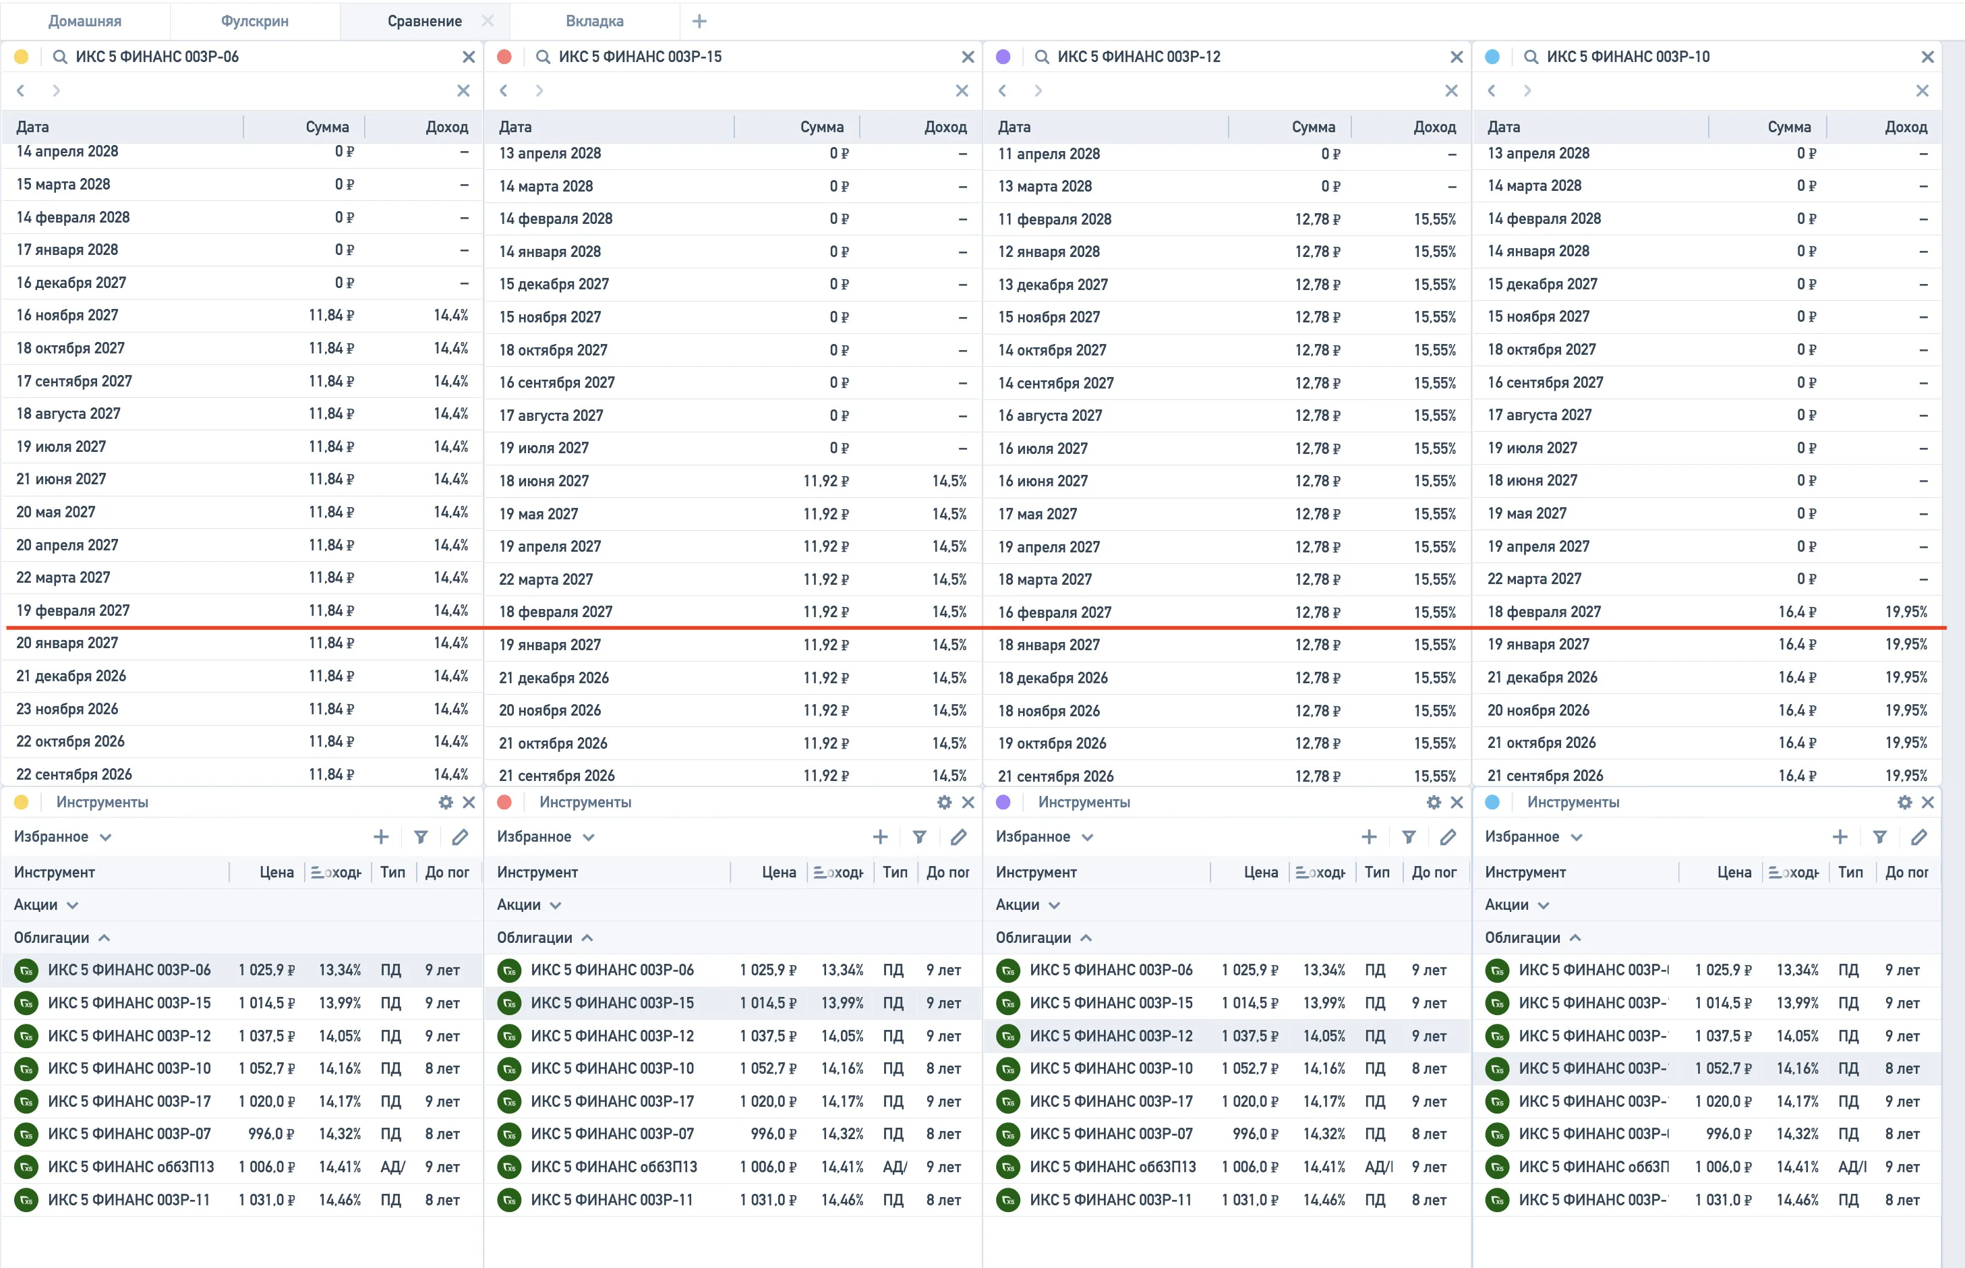The image size is (1965, 1268).
Task: Close the Сравнение tab
Action: 488,21
